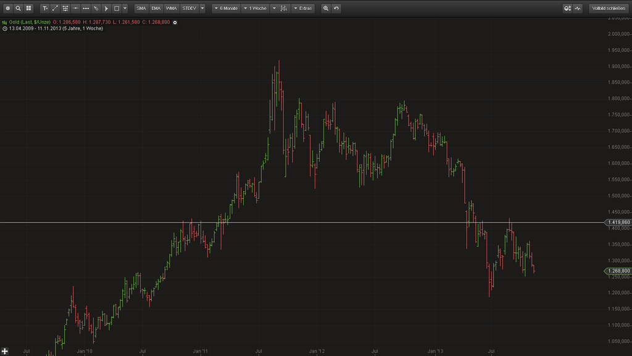Select the trend line drawing tool

(x=55, y=8)
